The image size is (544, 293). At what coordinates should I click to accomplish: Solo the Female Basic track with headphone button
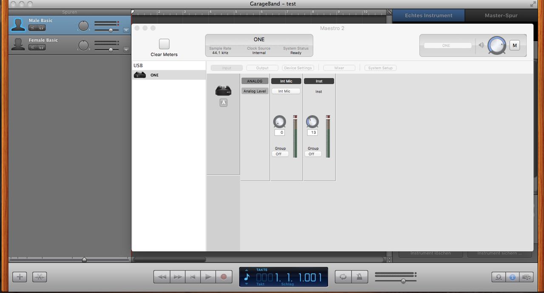click(x=41, y=48)
